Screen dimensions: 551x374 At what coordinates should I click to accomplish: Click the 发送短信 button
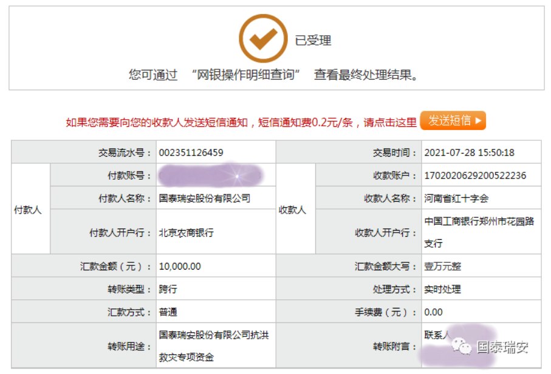pyautogui.click(x=453, y=120)
